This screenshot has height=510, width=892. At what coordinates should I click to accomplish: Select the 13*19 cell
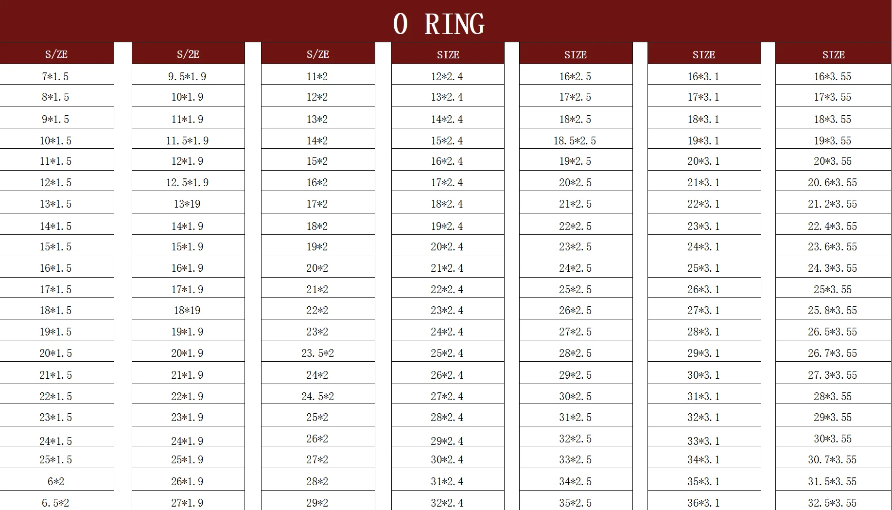[187, 204]
